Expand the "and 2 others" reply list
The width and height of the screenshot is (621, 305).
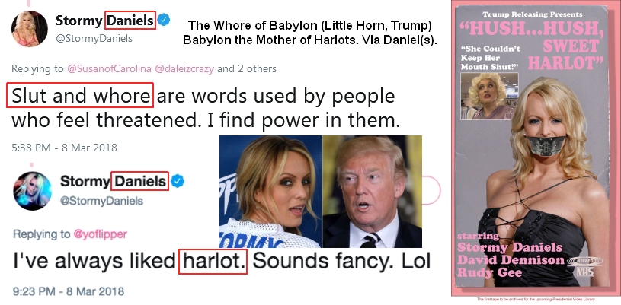[x=247, y=68]
